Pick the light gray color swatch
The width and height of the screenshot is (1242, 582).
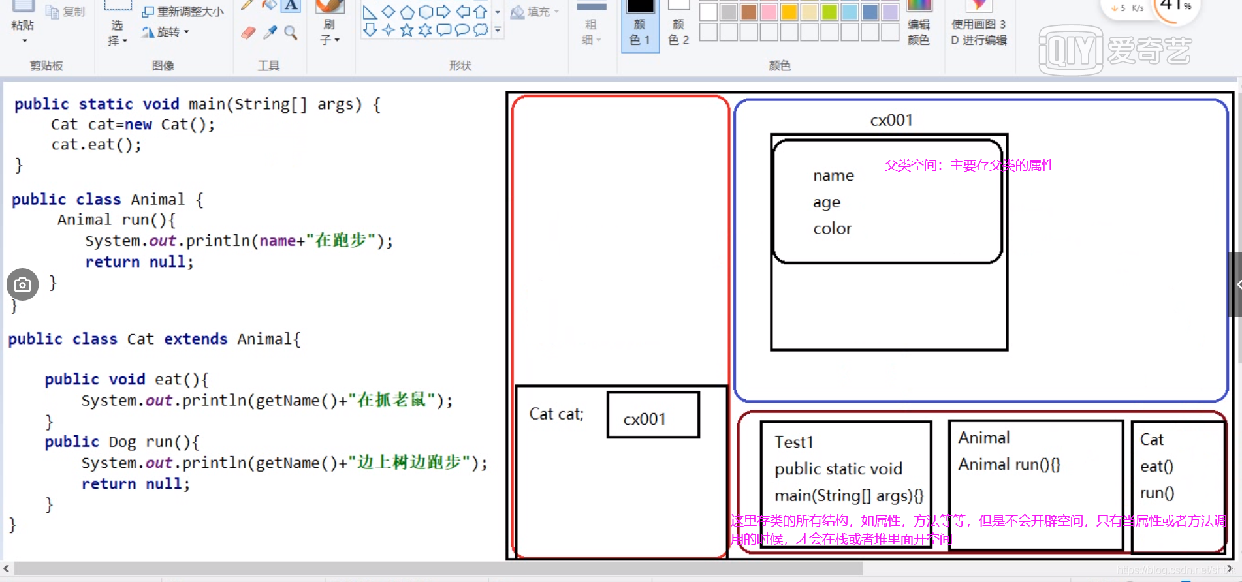[729, 11]
